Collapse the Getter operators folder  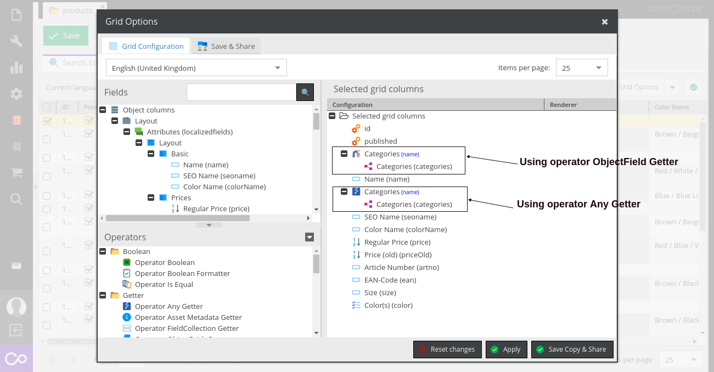coord(103,295)
